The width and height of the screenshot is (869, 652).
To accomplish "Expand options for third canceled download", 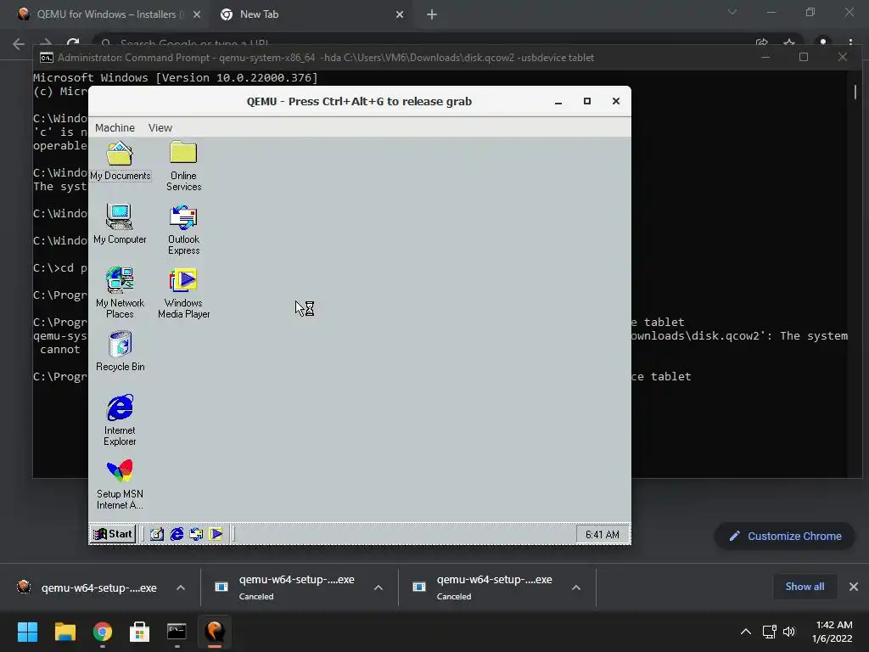I will (576, 587).
